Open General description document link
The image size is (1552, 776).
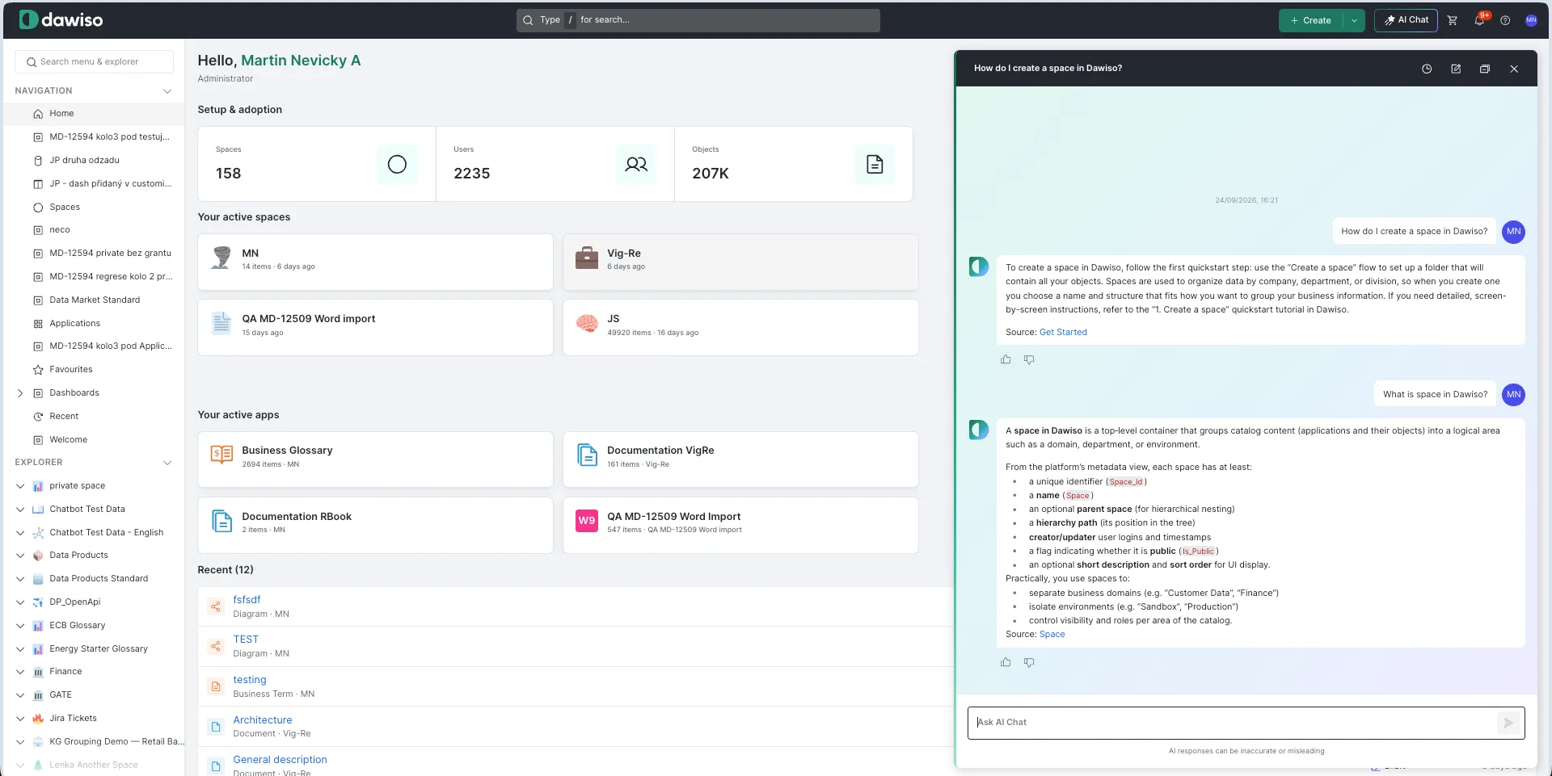tap(280, 760)
